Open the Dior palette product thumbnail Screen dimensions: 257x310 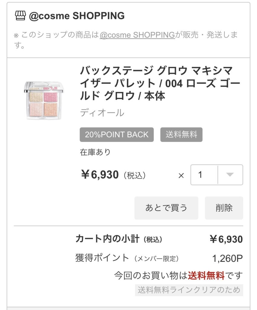(x=44, y=101)
